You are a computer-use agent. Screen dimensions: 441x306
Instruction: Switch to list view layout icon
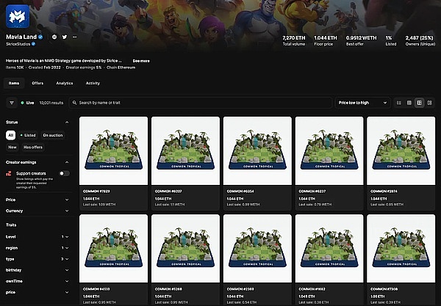coord(399,103)
